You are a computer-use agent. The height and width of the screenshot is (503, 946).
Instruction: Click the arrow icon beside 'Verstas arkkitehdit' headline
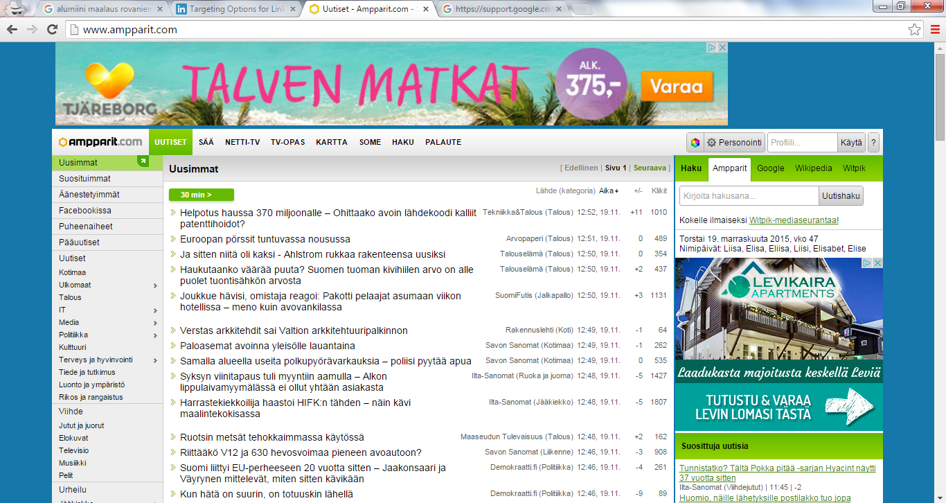173,330
